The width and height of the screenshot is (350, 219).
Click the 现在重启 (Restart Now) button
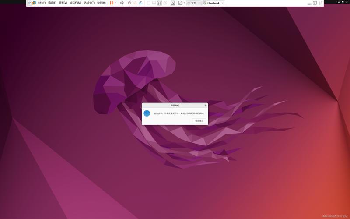[x=199, y=121]
